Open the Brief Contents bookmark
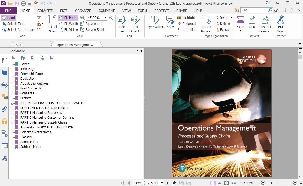Viewport: 303px width, 186px height. pyautogui.click(x=31, y=88)
